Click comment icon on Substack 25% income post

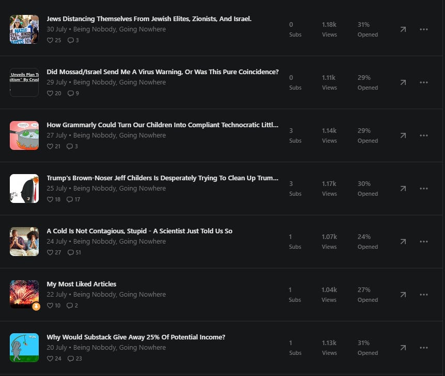(x=70, y=358)
